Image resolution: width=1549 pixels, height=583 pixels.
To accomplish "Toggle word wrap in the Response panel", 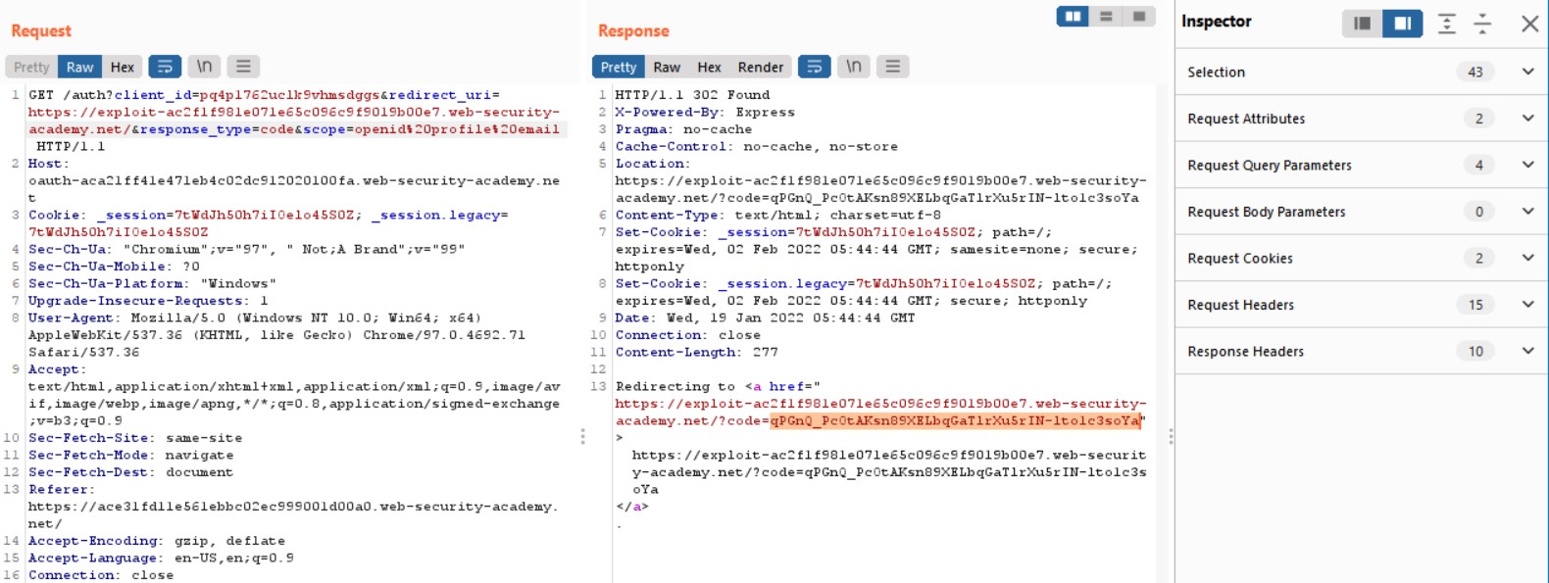I will coord(814,67).
